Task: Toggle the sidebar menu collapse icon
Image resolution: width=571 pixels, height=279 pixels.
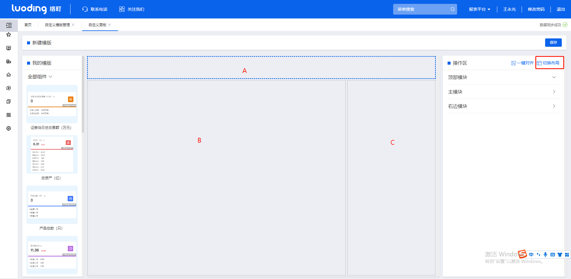Action: [x=9, y=25]
